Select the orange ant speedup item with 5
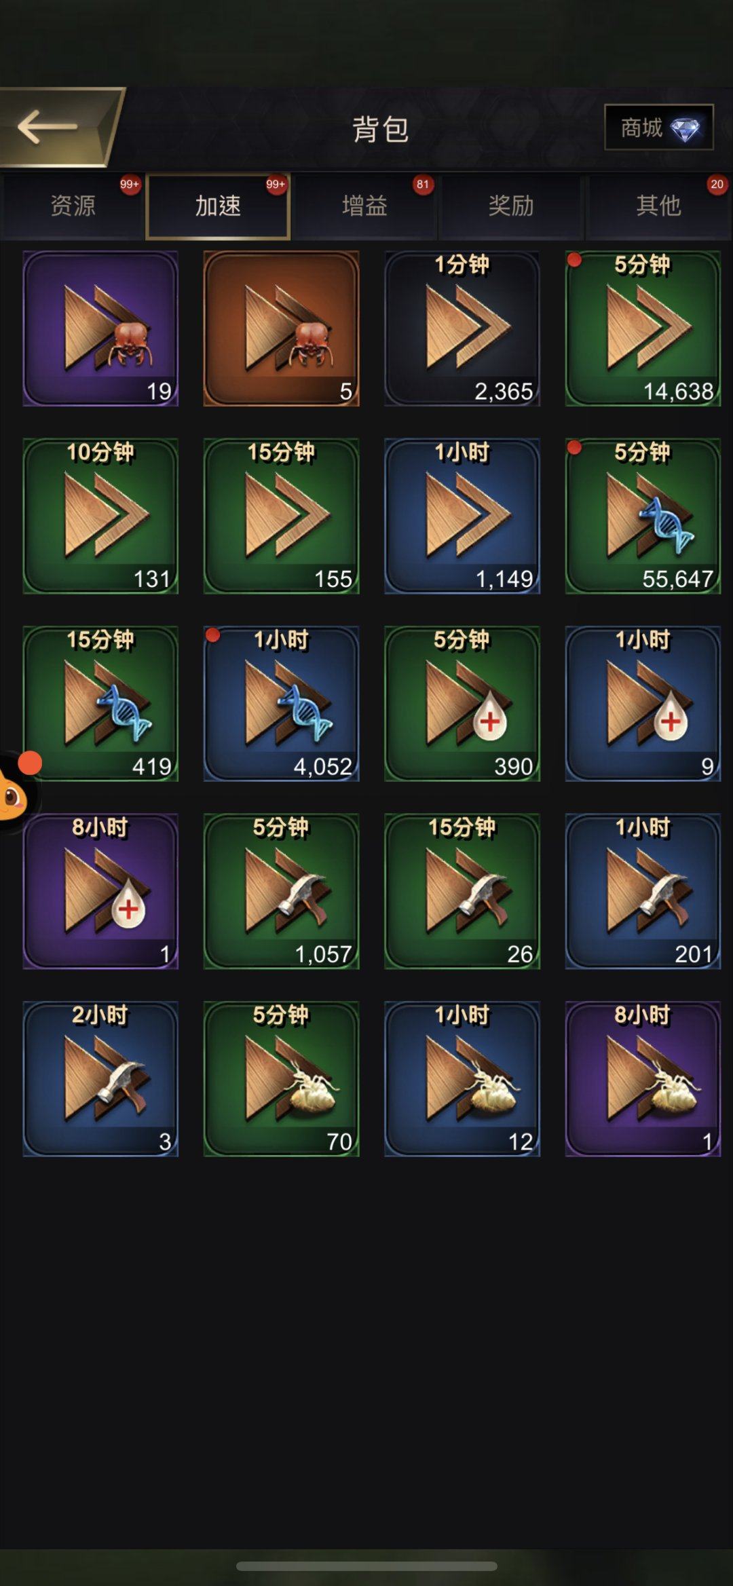733x1586 pixels. (281, 328)
